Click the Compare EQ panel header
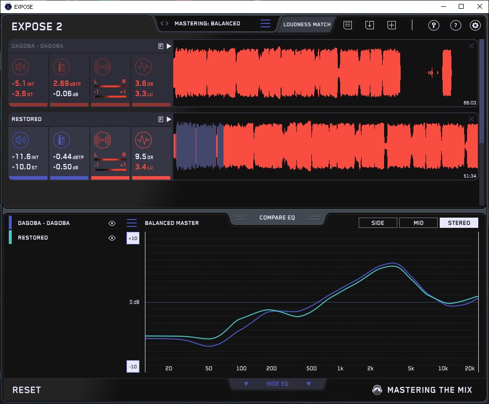 coord(277,218)
